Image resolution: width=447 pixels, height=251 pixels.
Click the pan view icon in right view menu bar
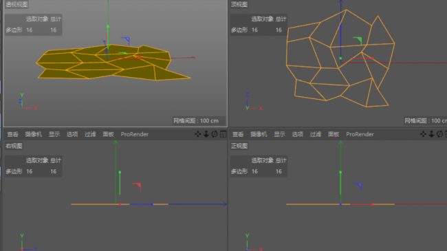197,134
